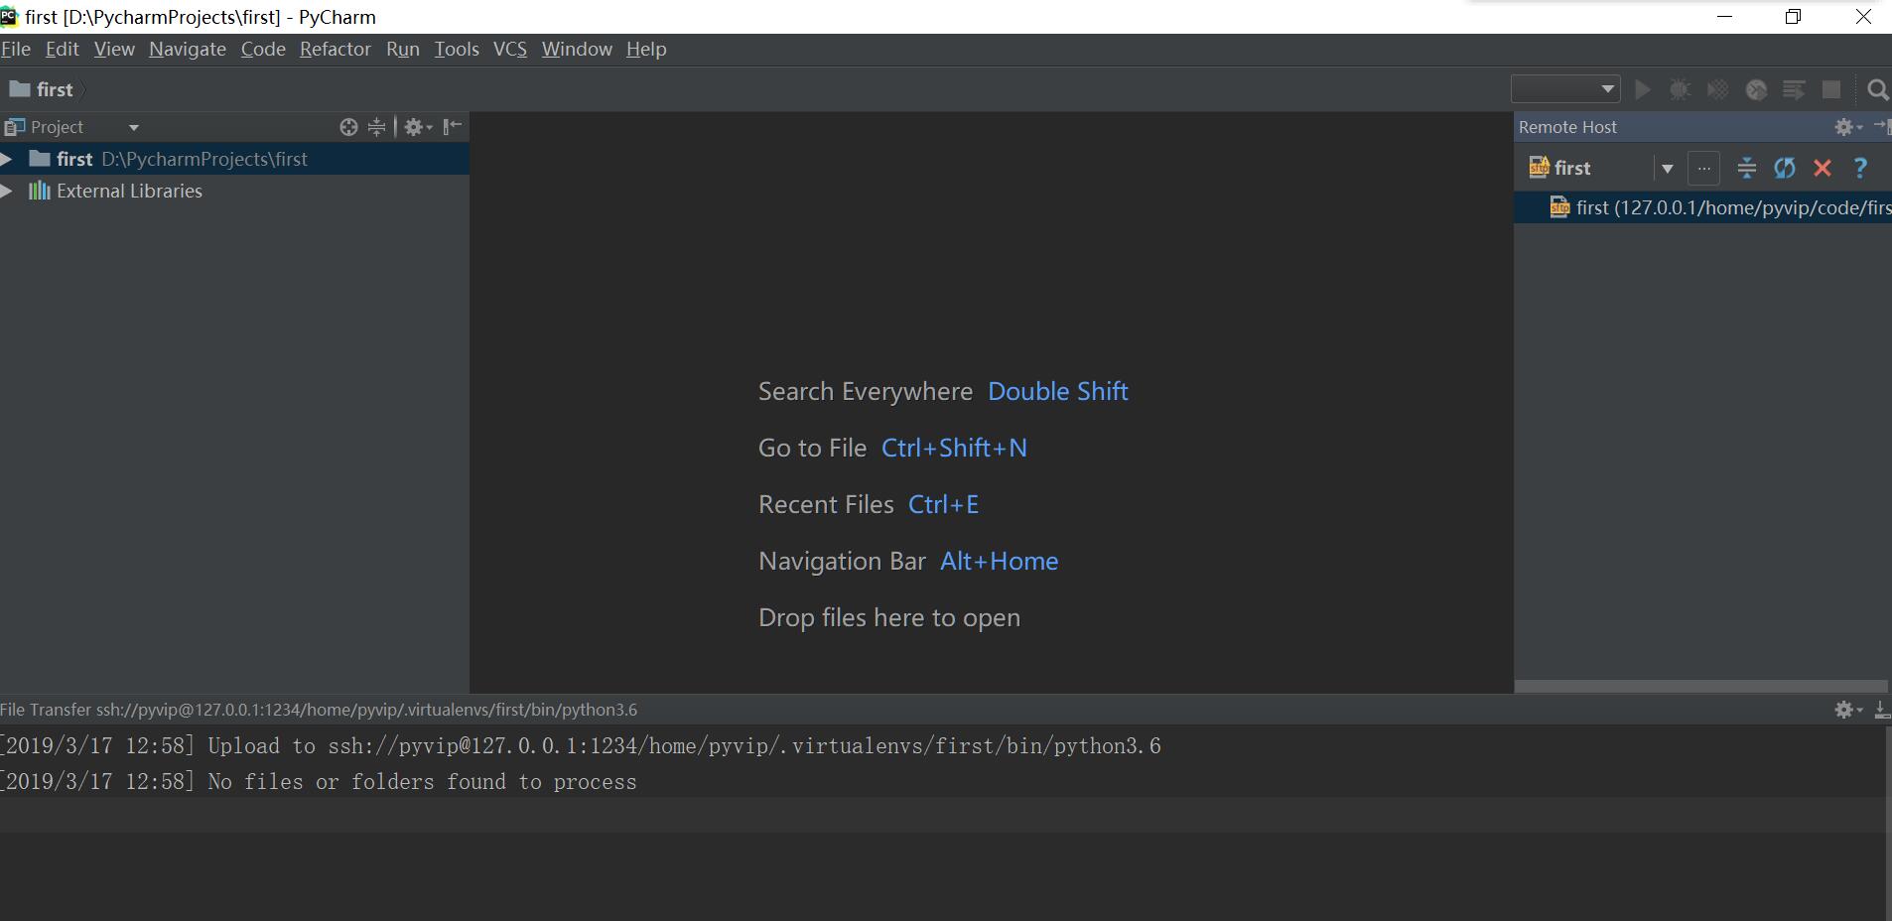Click the File Transfer panel title
Image resolution: width=1892 pixels, height=921 pixels.
(319, 710)
